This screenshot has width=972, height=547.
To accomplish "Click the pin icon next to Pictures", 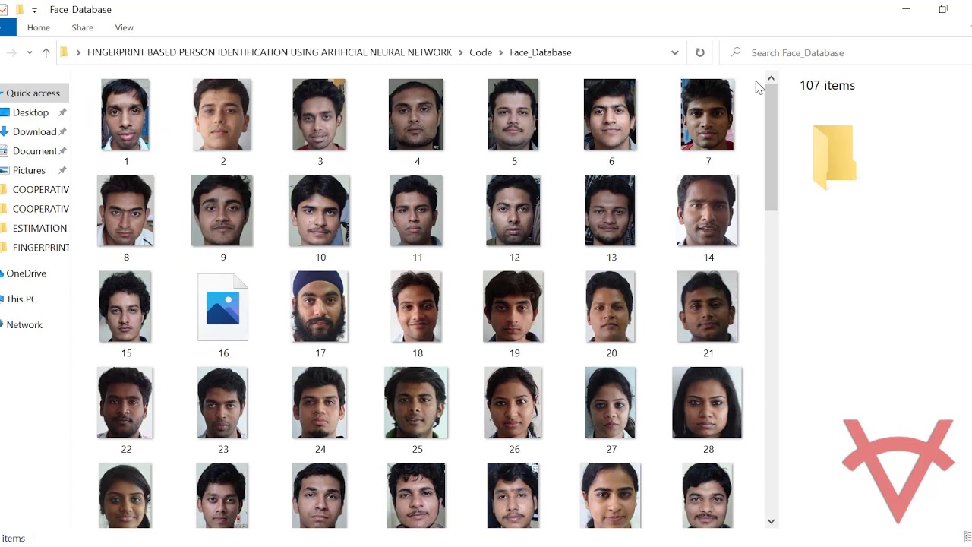I will click(62, 170).
